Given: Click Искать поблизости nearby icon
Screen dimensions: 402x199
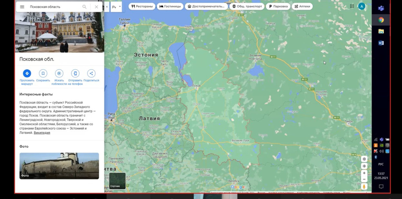Looking at the screenshot, I should click(x=59, y=73).
